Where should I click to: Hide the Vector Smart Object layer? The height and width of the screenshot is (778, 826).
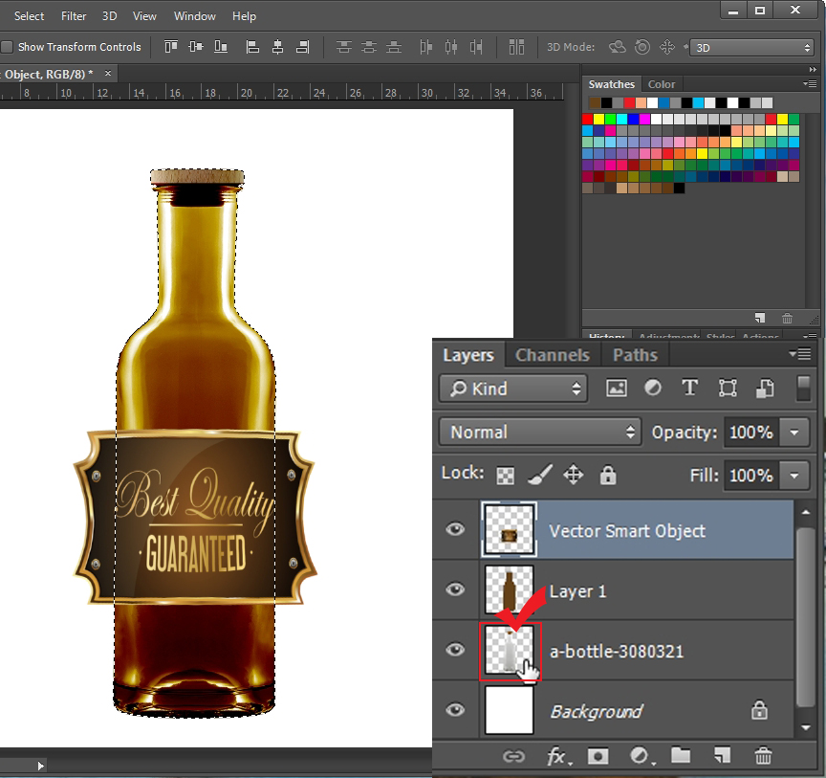point(455,529)
